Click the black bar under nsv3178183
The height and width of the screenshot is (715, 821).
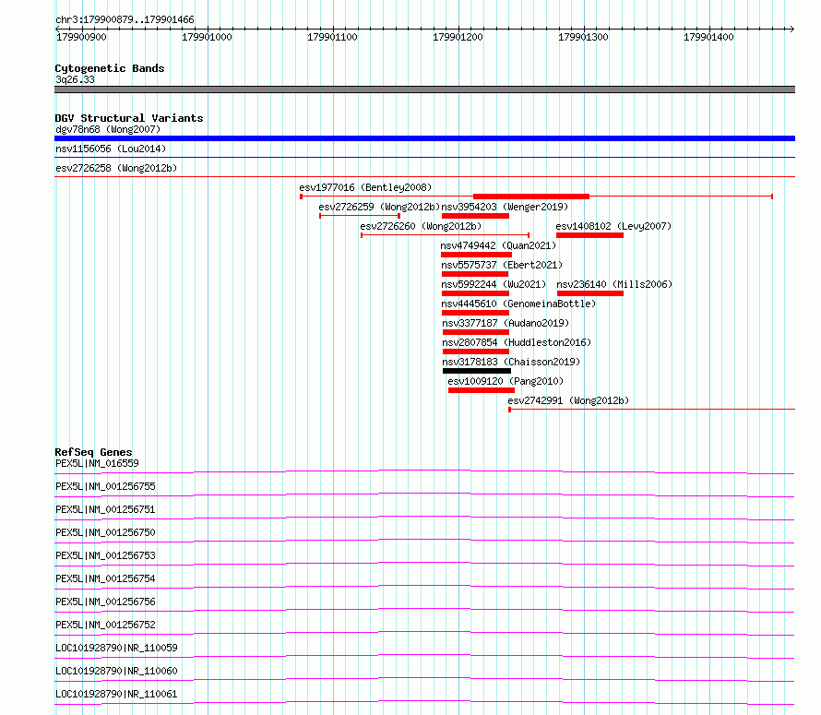pyautogui.click(x=477, y=371)
